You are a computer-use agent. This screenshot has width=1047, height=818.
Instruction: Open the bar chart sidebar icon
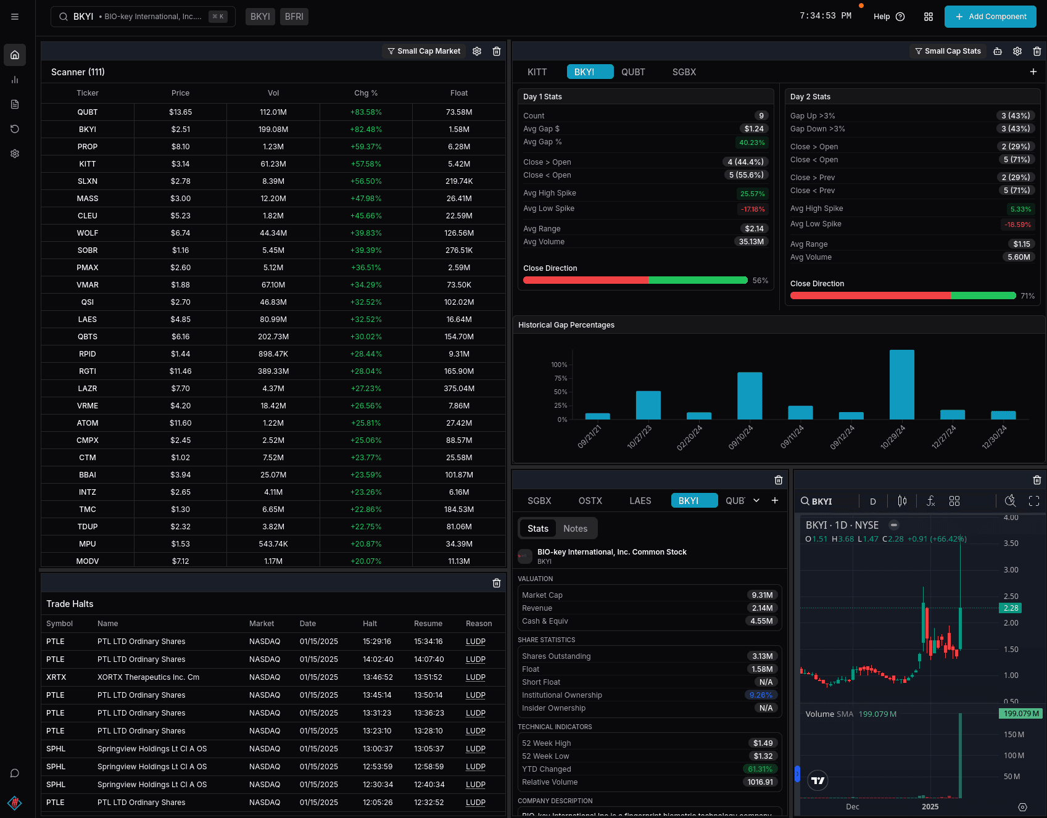tap(15, 80)
